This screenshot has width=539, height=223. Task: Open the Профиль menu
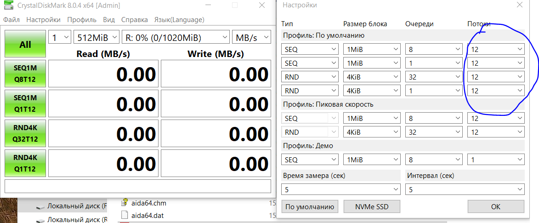(82, 20)
